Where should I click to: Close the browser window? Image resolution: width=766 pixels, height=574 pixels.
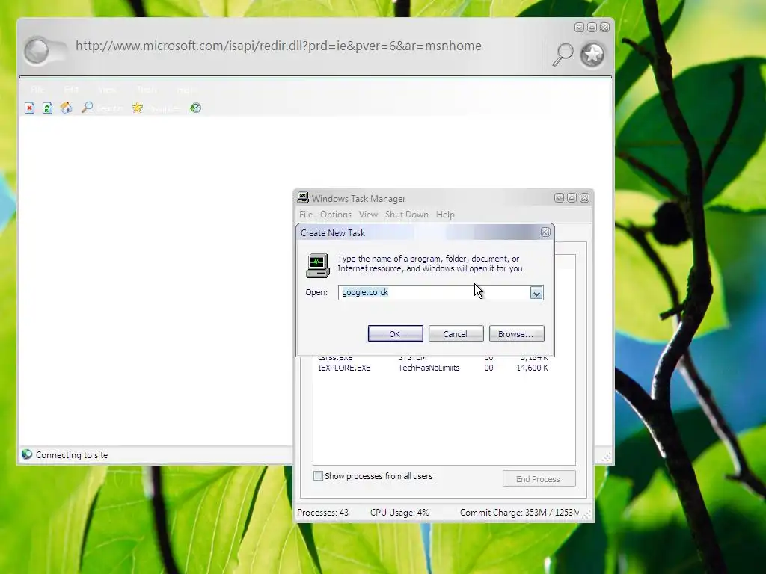tap(604, 28)
